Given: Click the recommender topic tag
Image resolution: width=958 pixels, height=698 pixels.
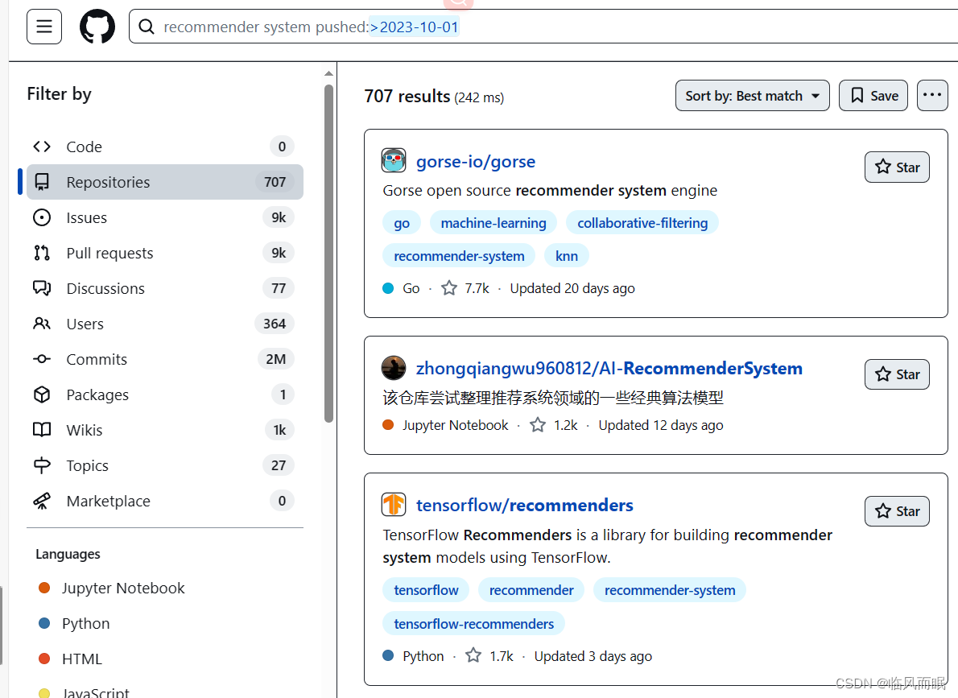Looking at the screenshot, I should point(531,590).
